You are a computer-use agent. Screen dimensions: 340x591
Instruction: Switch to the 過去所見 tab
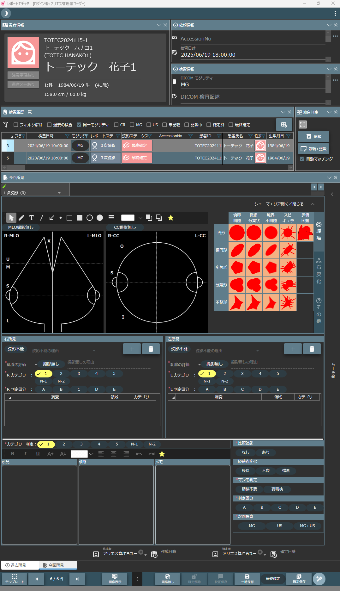click(20, 565)
